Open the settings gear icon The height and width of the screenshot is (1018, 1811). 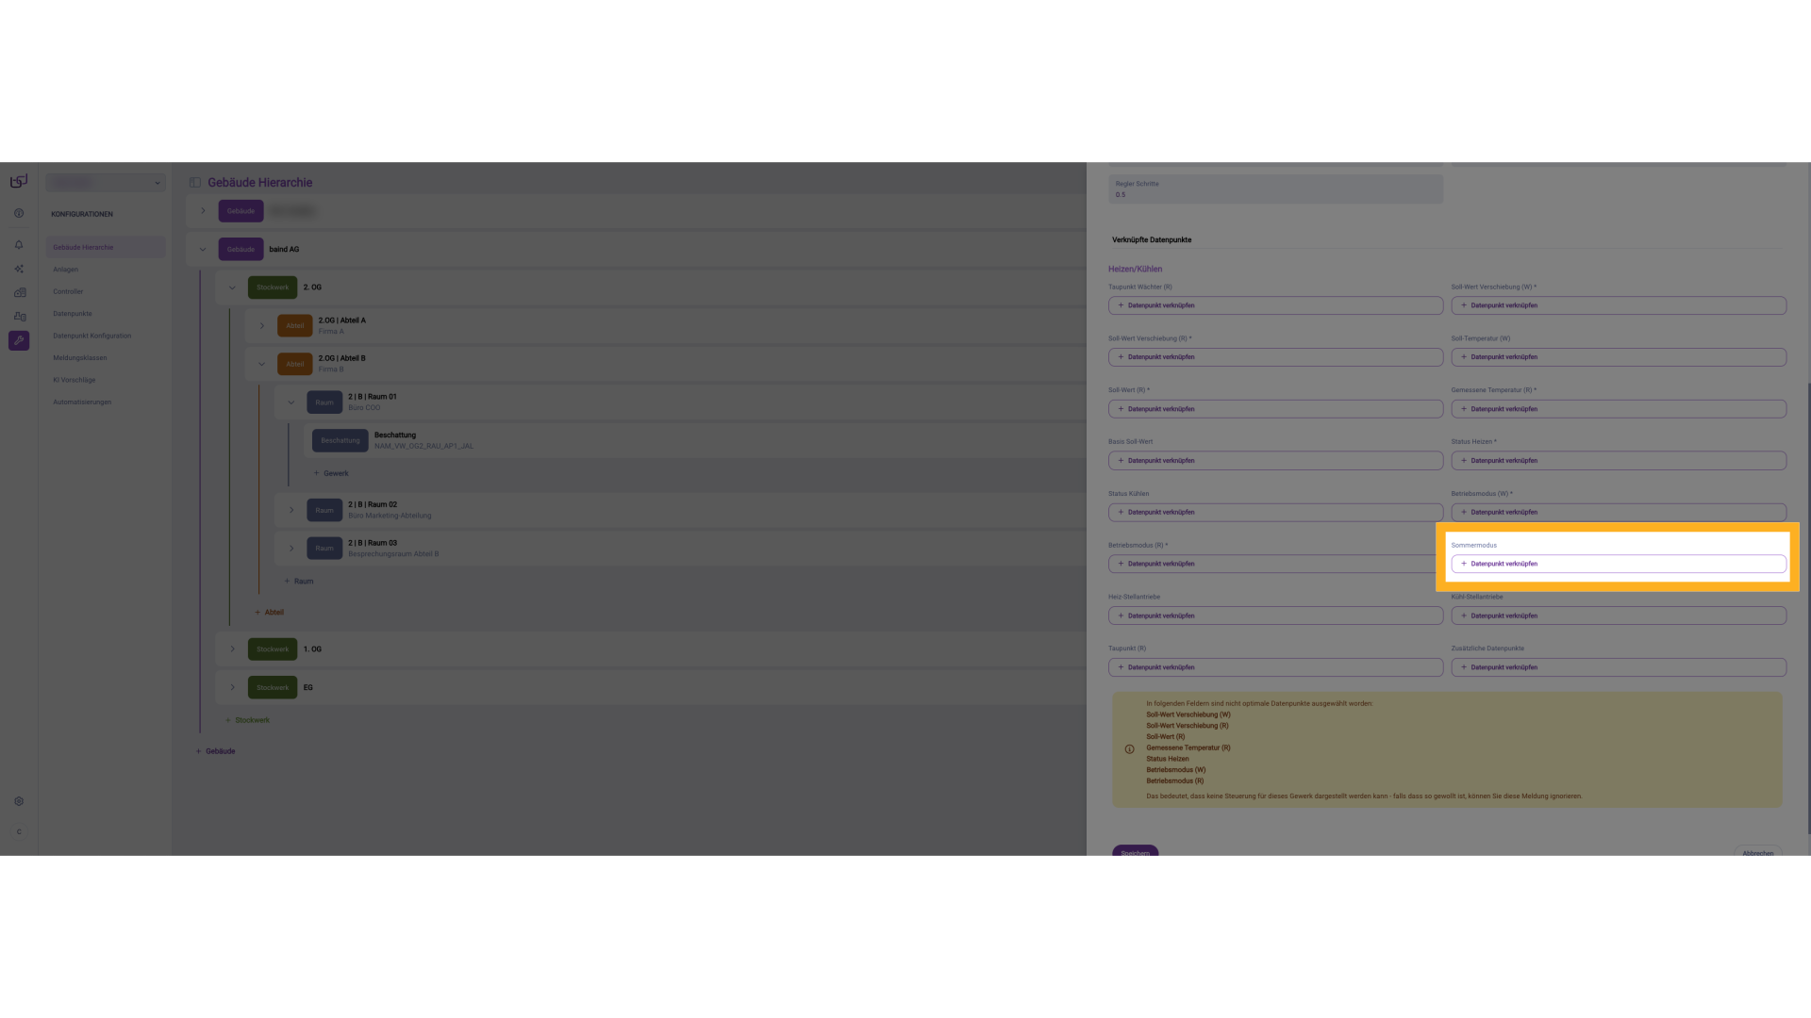point(19,801)
